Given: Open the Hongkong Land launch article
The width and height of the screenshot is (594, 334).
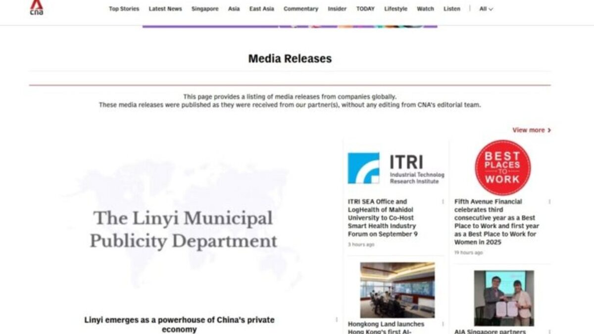Looking at the screenshot, I should coord(385,326).
